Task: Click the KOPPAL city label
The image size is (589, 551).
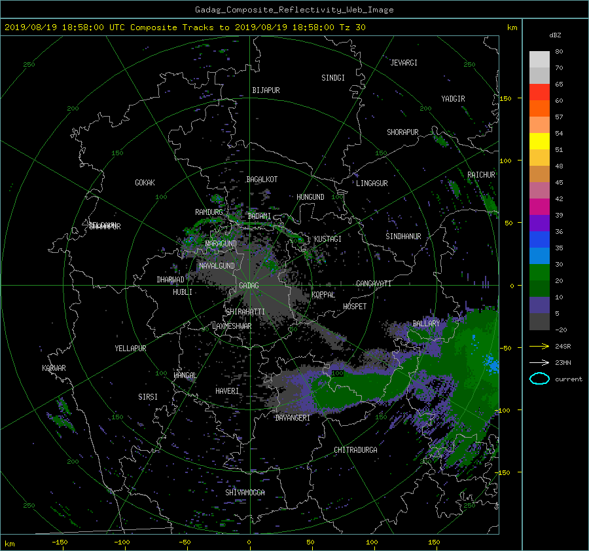Action: 323,294
